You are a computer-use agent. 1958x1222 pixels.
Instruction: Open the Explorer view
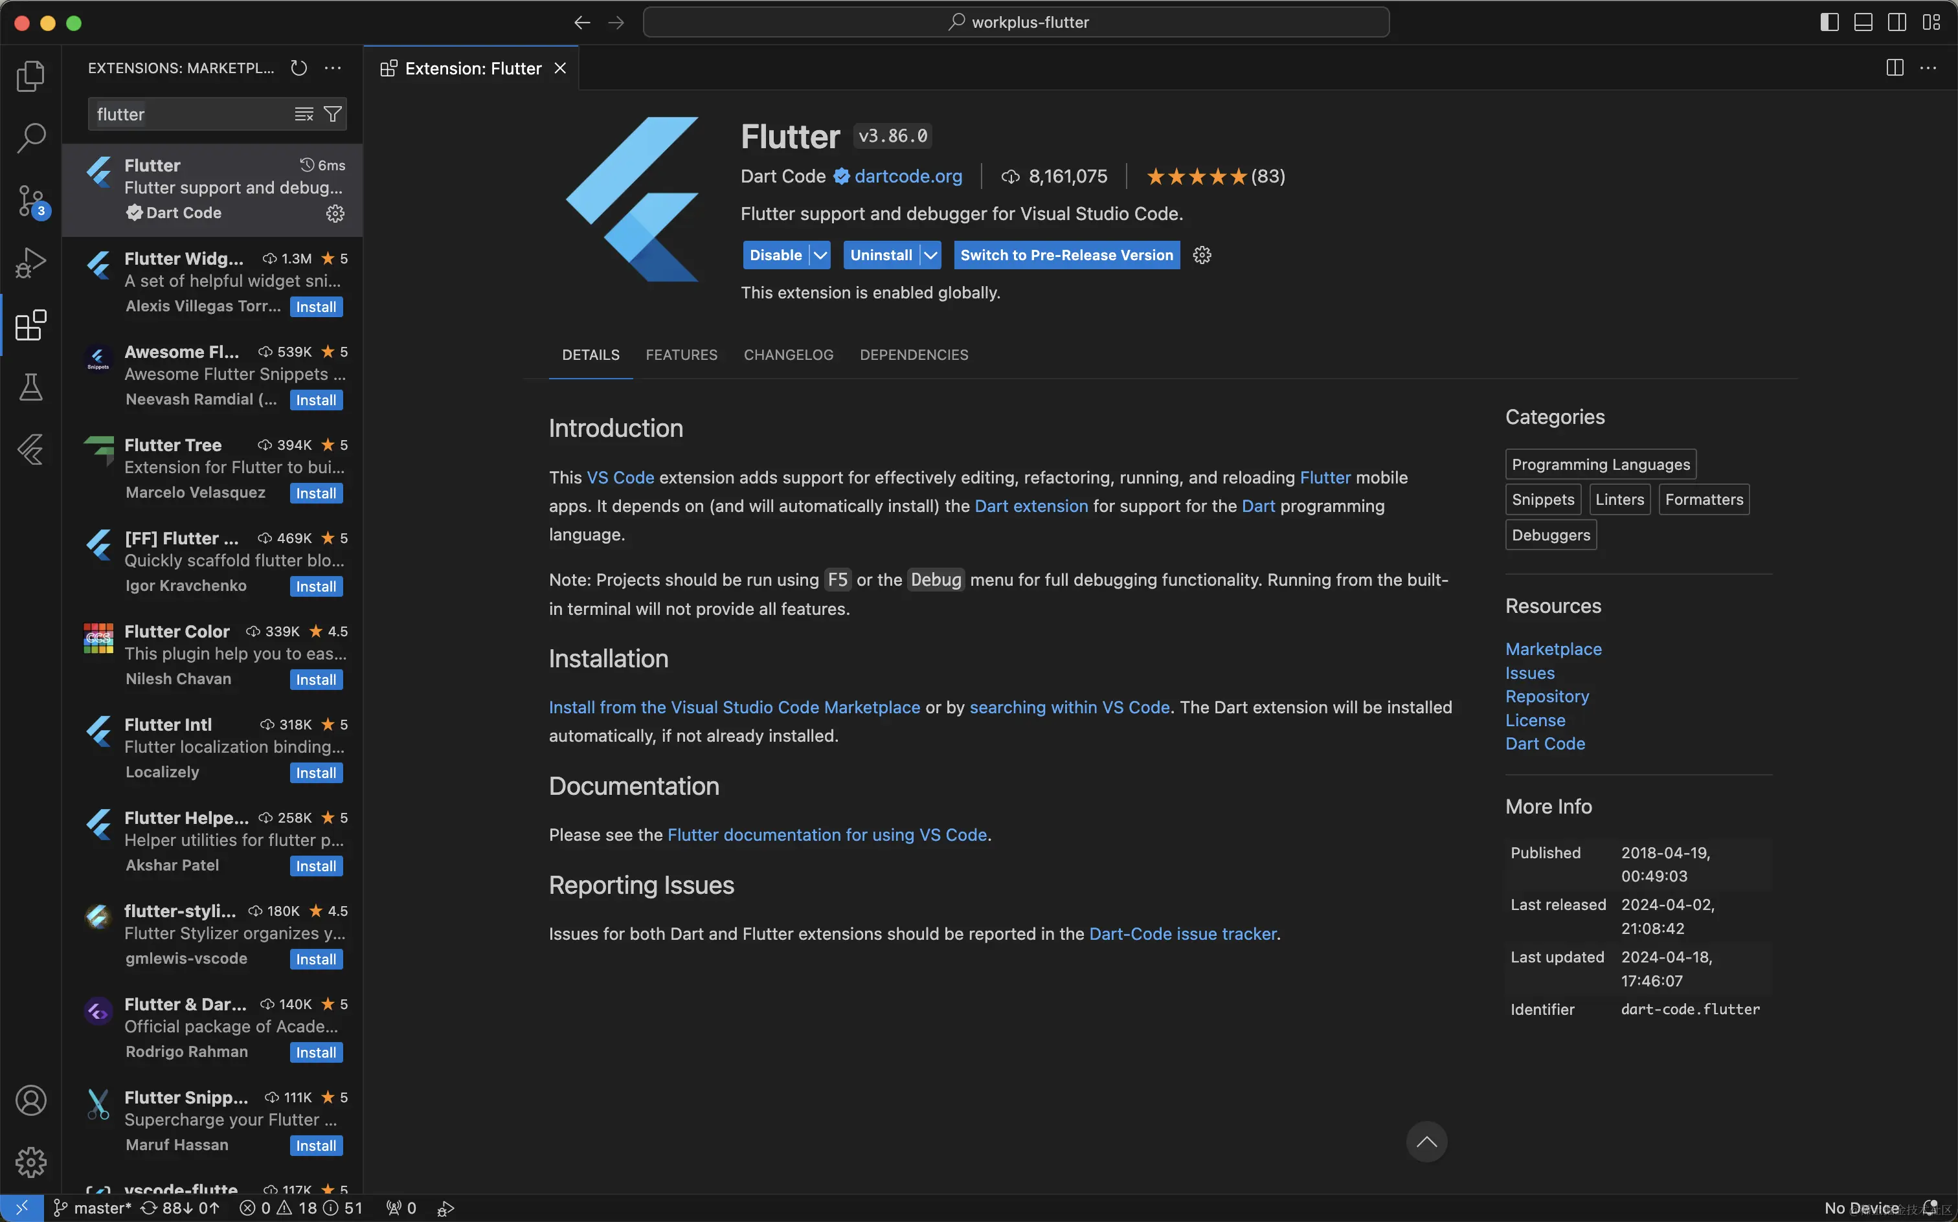pos(30,76)
